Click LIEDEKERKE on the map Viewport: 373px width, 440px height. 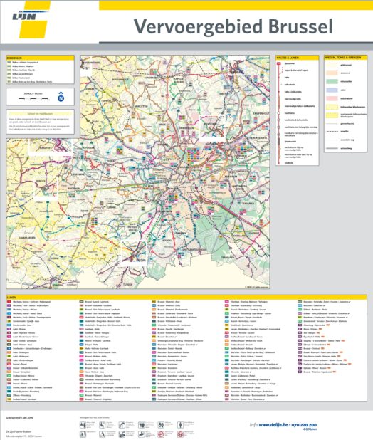78,174
